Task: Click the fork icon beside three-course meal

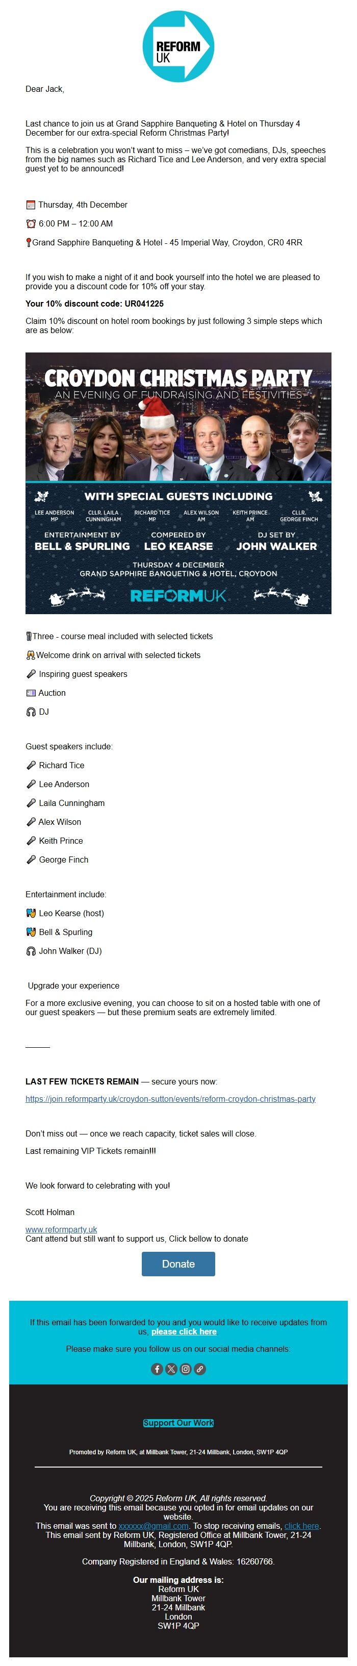Action: tap(30, 636)
